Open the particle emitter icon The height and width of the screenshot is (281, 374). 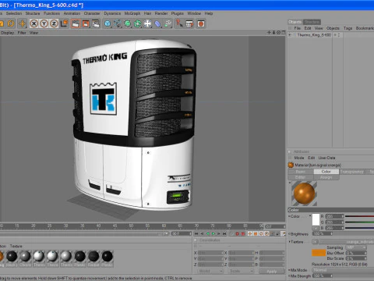coord(168,23)
